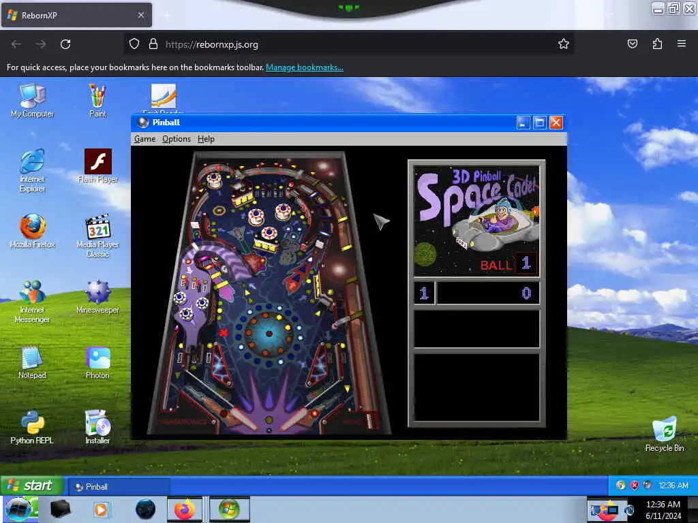Screen dimensions: 698x523
Task: Click the blue center circle on the table
Action: [x=269, y=334]
